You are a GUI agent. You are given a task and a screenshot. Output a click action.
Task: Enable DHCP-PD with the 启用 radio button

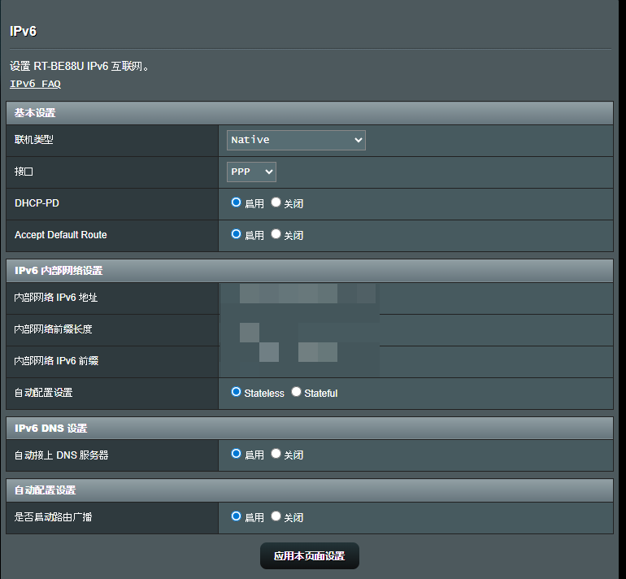point(237,202)
